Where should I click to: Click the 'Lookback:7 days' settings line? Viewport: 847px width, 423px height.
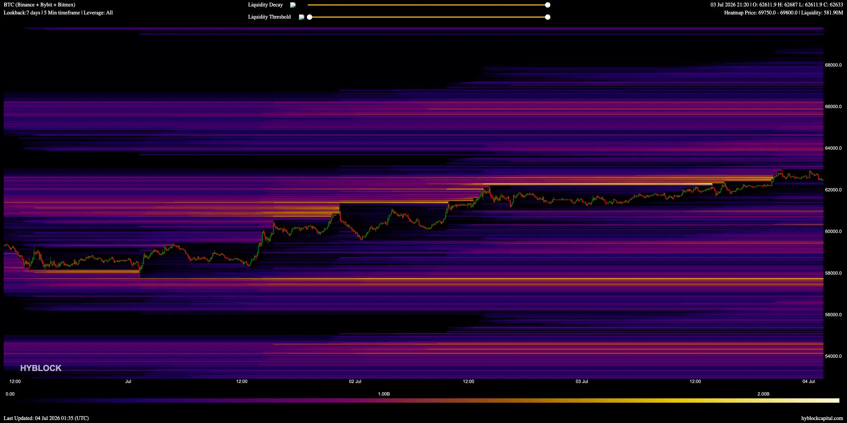coord(58,13)
